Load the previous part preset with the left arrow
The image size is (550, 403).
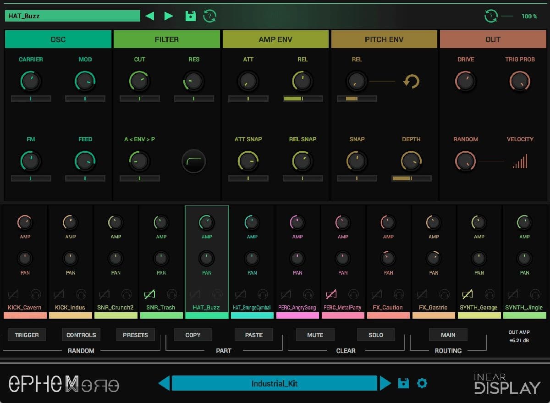pos(149,16)
